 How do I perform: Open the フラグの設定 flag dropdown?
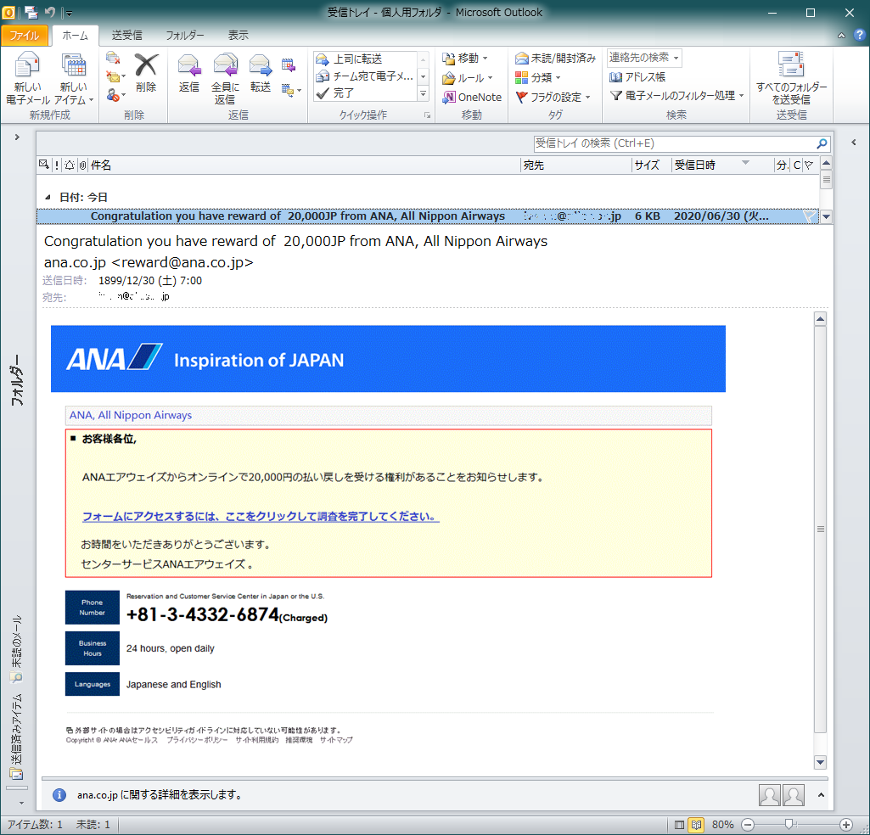click(x=553, y=97)
